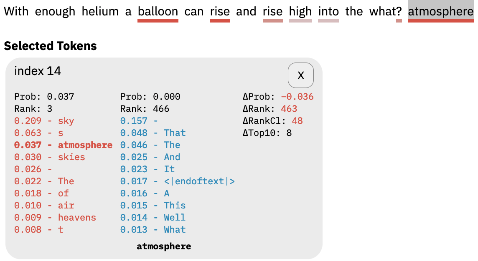Select the token "balloon" in the sentence

(158, 11)
